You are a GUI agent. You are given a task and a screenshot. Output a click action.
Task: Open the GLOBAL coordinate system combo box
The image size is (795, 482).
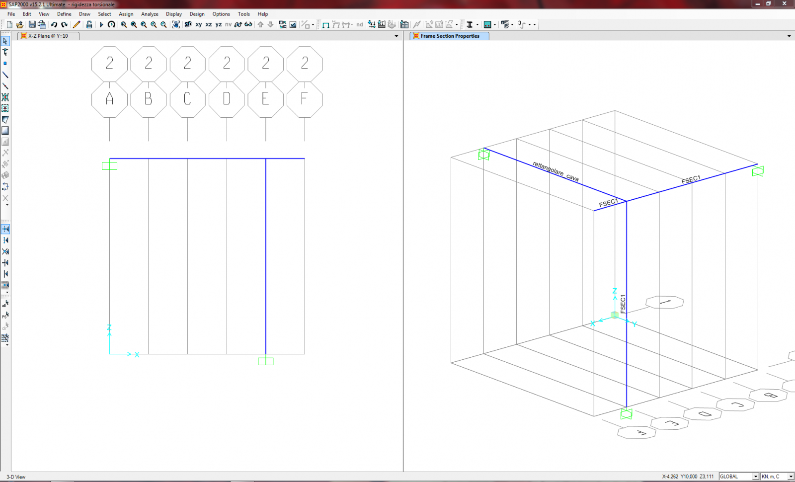click(739, 476)
